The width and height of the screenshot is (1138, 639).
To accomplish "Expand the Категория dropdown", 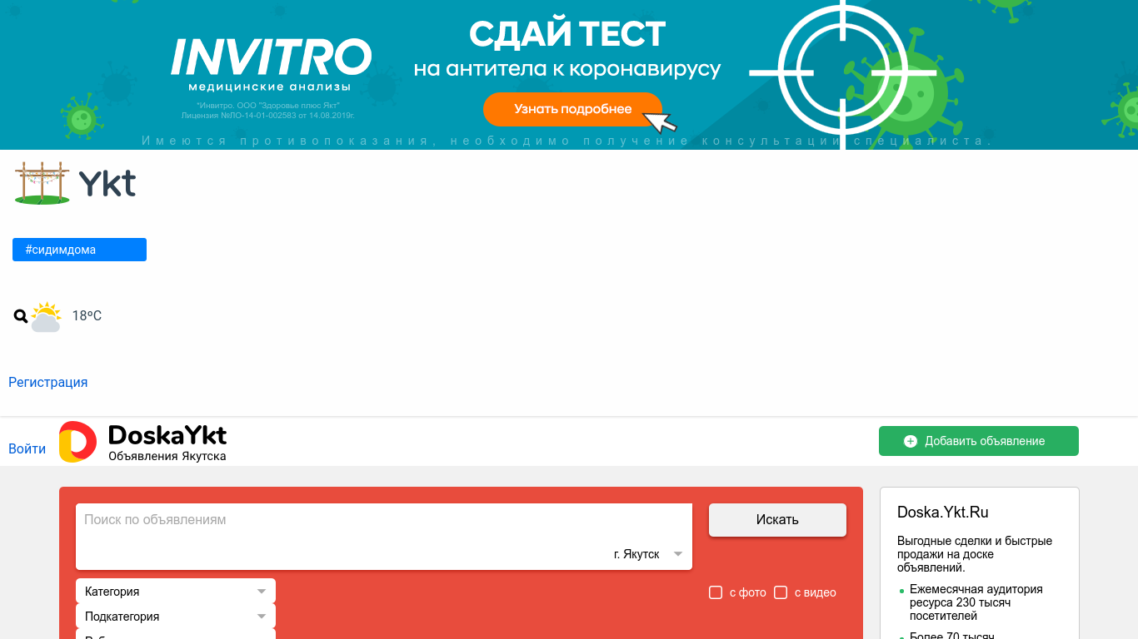I will pos(176,592).
